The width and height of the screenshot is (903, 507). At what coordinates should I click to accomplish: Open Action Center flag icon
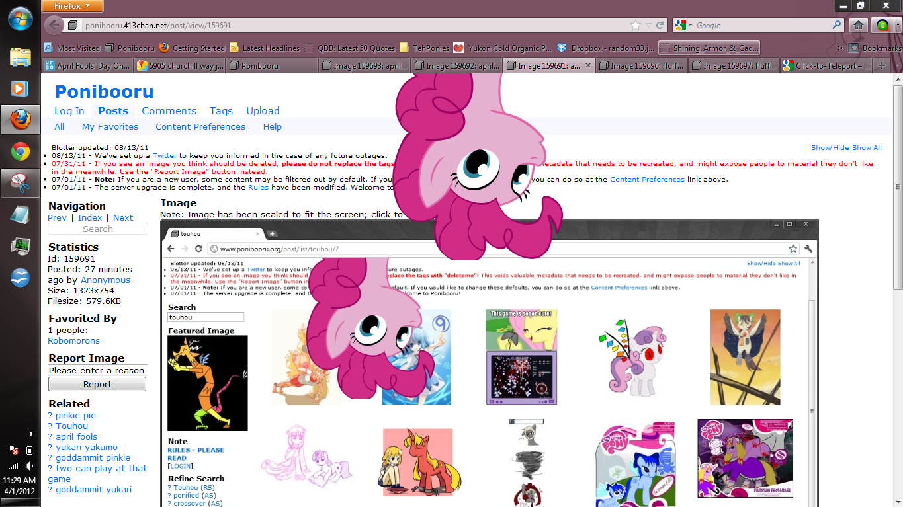(x=13, y=450)
